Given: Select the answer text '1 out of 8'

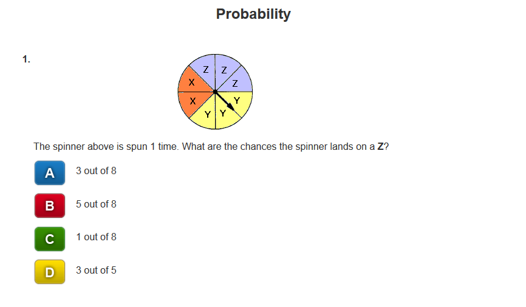Looking at the screenshot, I should click(x=96, y=237).
